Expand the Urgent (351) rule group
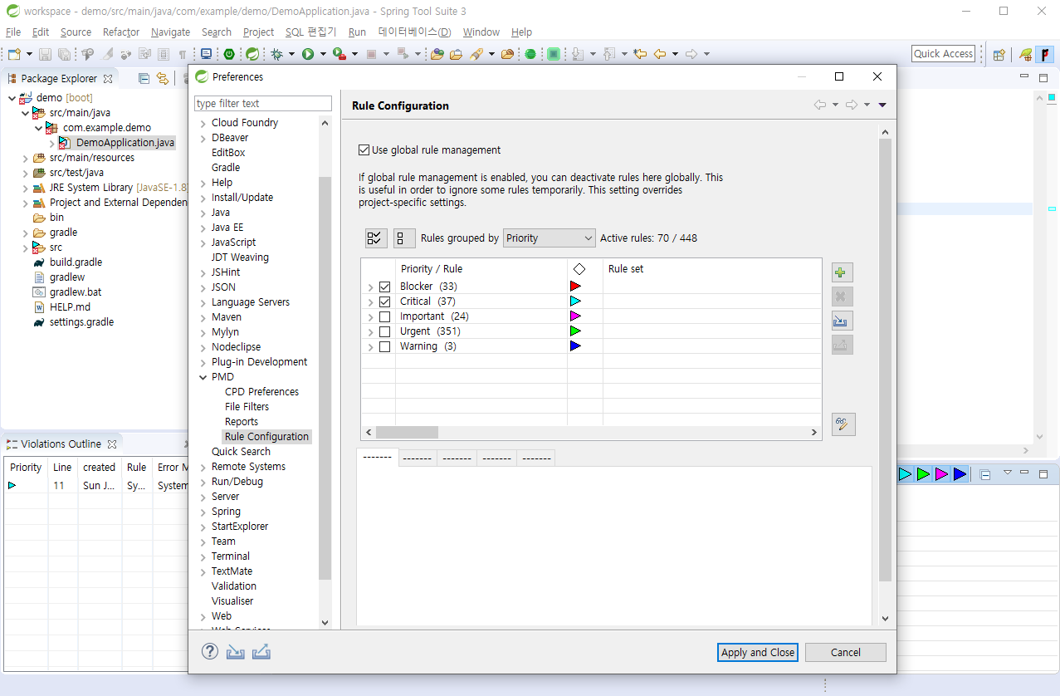Viewport: 1060px width, 696px height. click(370, 332)
